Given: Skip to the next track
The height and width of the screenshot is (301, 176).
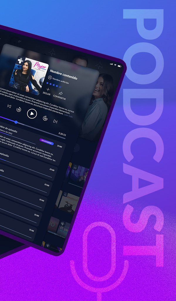Looking at the screenshot, I should [55, 121].
